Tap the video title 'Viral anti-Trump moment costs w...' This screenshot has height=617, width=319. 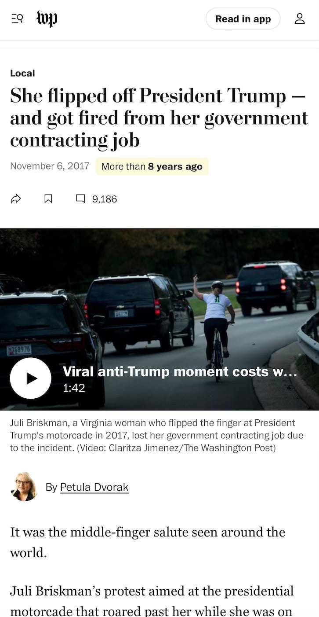click(x=180, y=372)
